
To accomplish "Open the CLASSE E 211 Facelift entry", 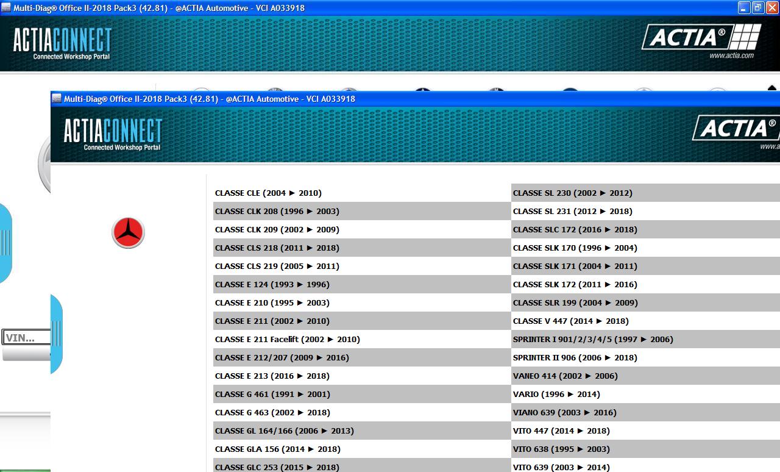I will [362, 339].
